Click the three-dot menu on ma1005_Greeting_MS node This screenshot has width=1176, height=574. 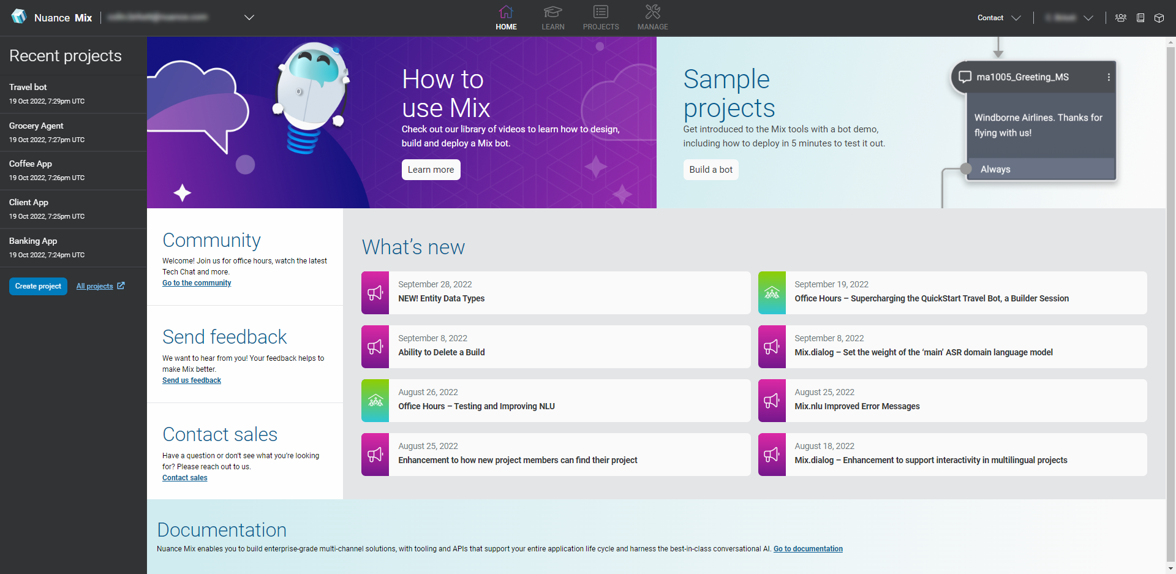tap(1109, 77)
